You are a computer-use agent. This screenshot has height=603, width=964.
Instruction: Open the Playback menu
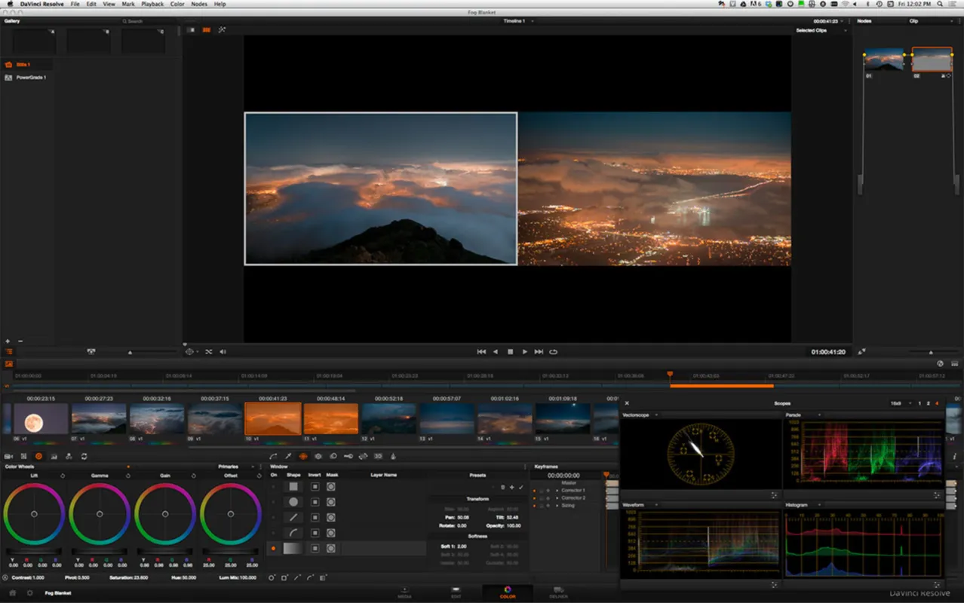(x=152, y=5)
